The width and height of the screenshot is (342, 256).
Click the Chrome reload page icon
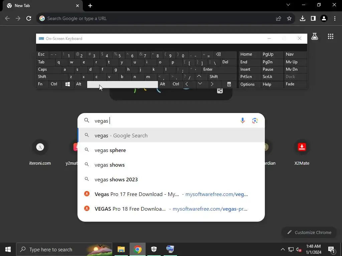coord(29,19)
